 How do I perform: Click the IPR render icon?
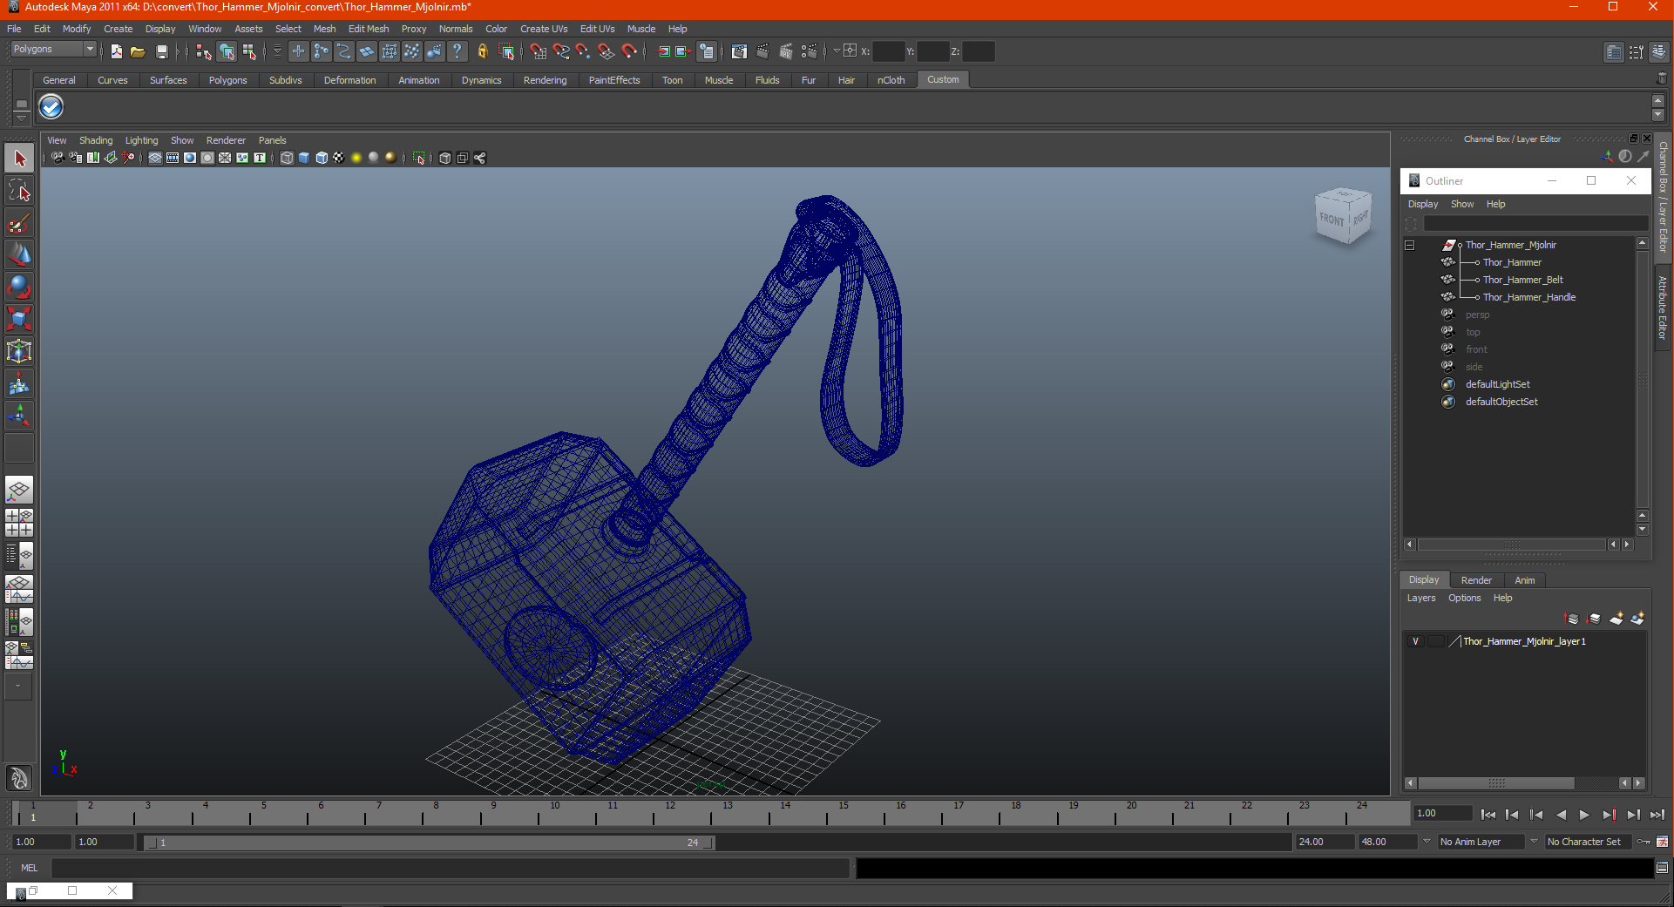click(786, 51)
